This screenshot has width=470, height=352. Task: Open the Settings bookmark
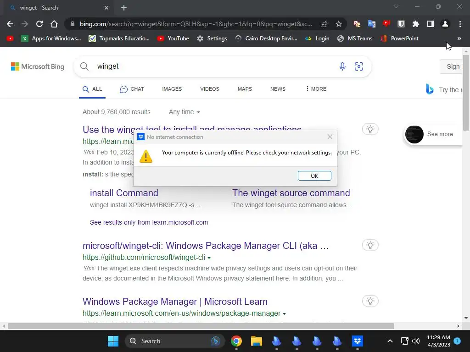click(x=212, y=38)
